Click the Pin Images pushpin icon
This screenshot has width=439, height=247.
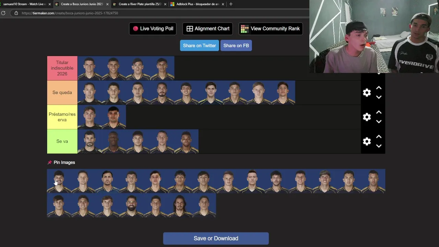pyautogui.click(x=49, y=162)
